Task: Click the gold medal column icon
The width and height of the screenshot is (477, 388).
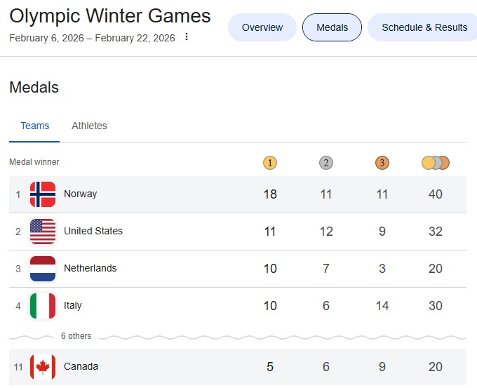Action: pyautogui.click(x=270, y=163)
